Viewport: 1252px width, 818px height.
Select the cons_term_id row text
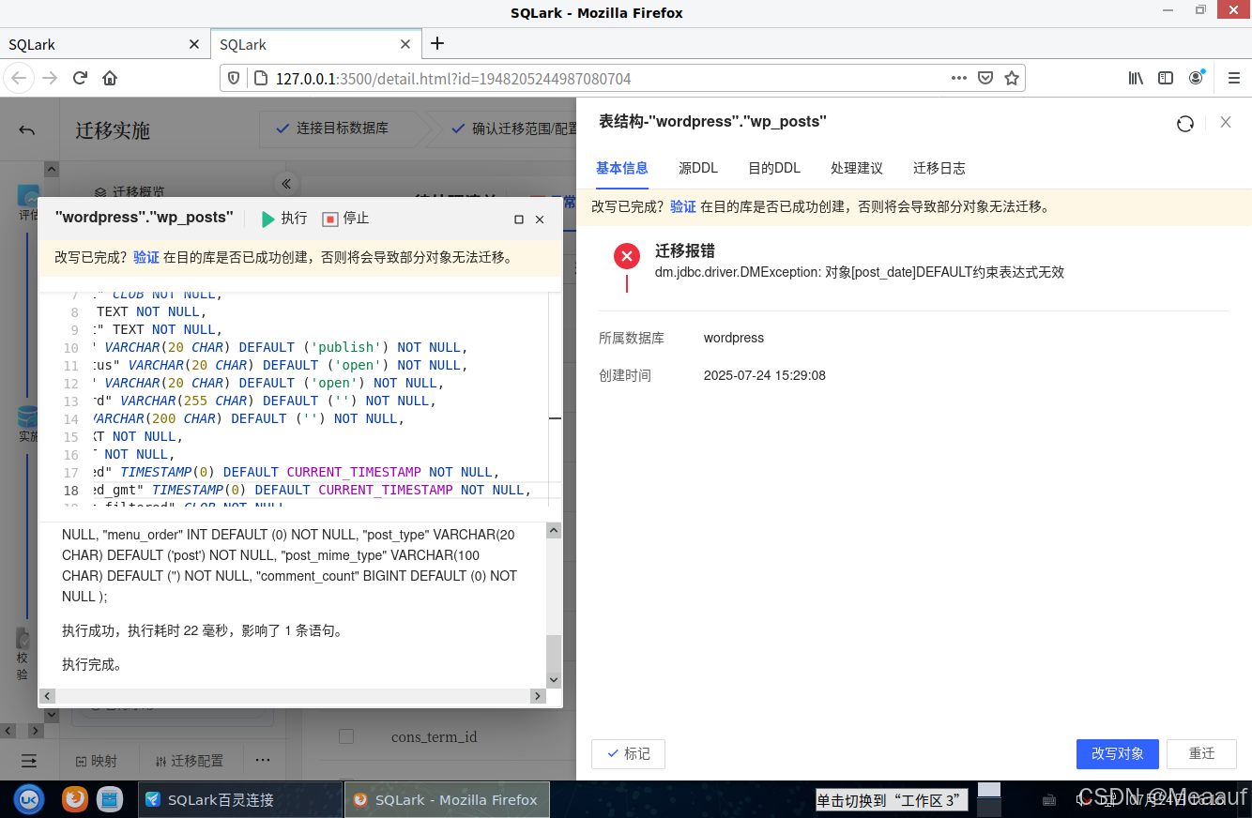435,737
